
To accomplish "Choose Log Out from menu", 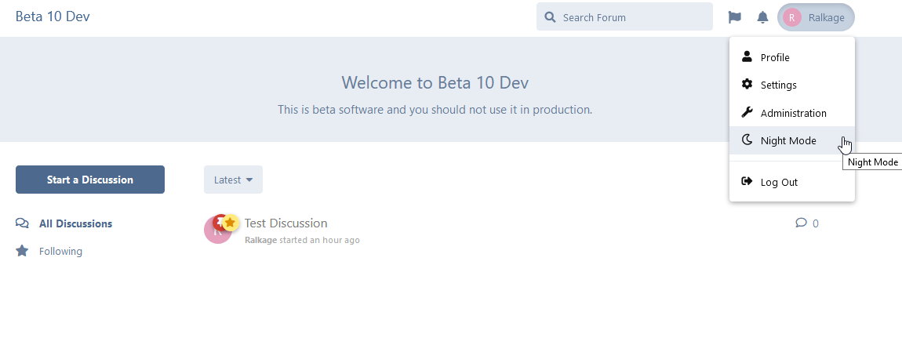I will pos(778,182).
